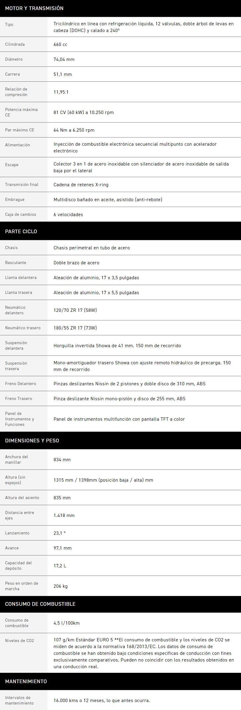Select the Cilindrada row label
The height and width of the screenshot is (710, 241).
15,44
